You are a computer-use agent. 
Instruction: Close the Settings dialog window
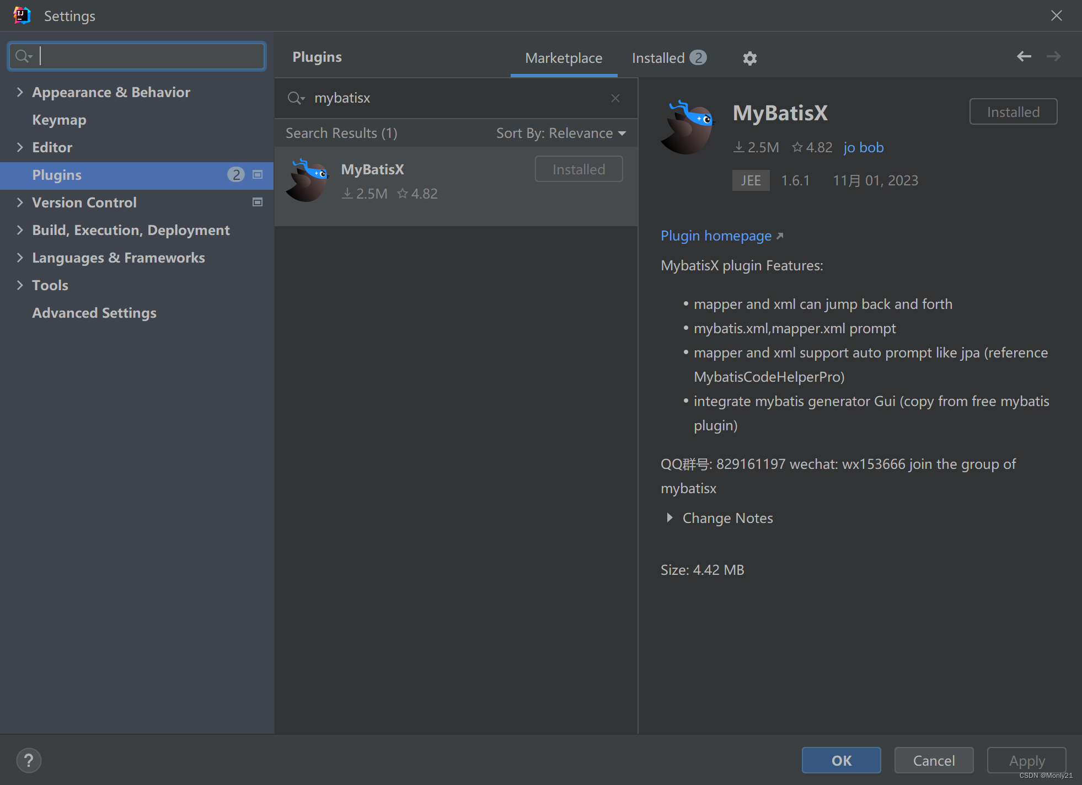(1056, 15)
